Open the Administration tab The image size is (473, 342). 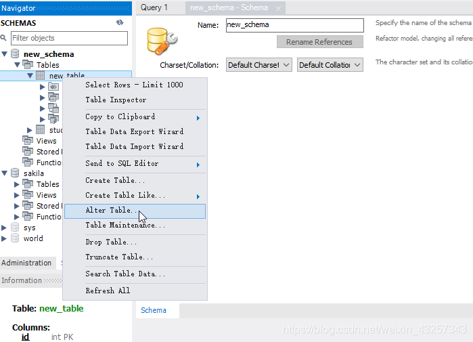click(x=26, y=263)
